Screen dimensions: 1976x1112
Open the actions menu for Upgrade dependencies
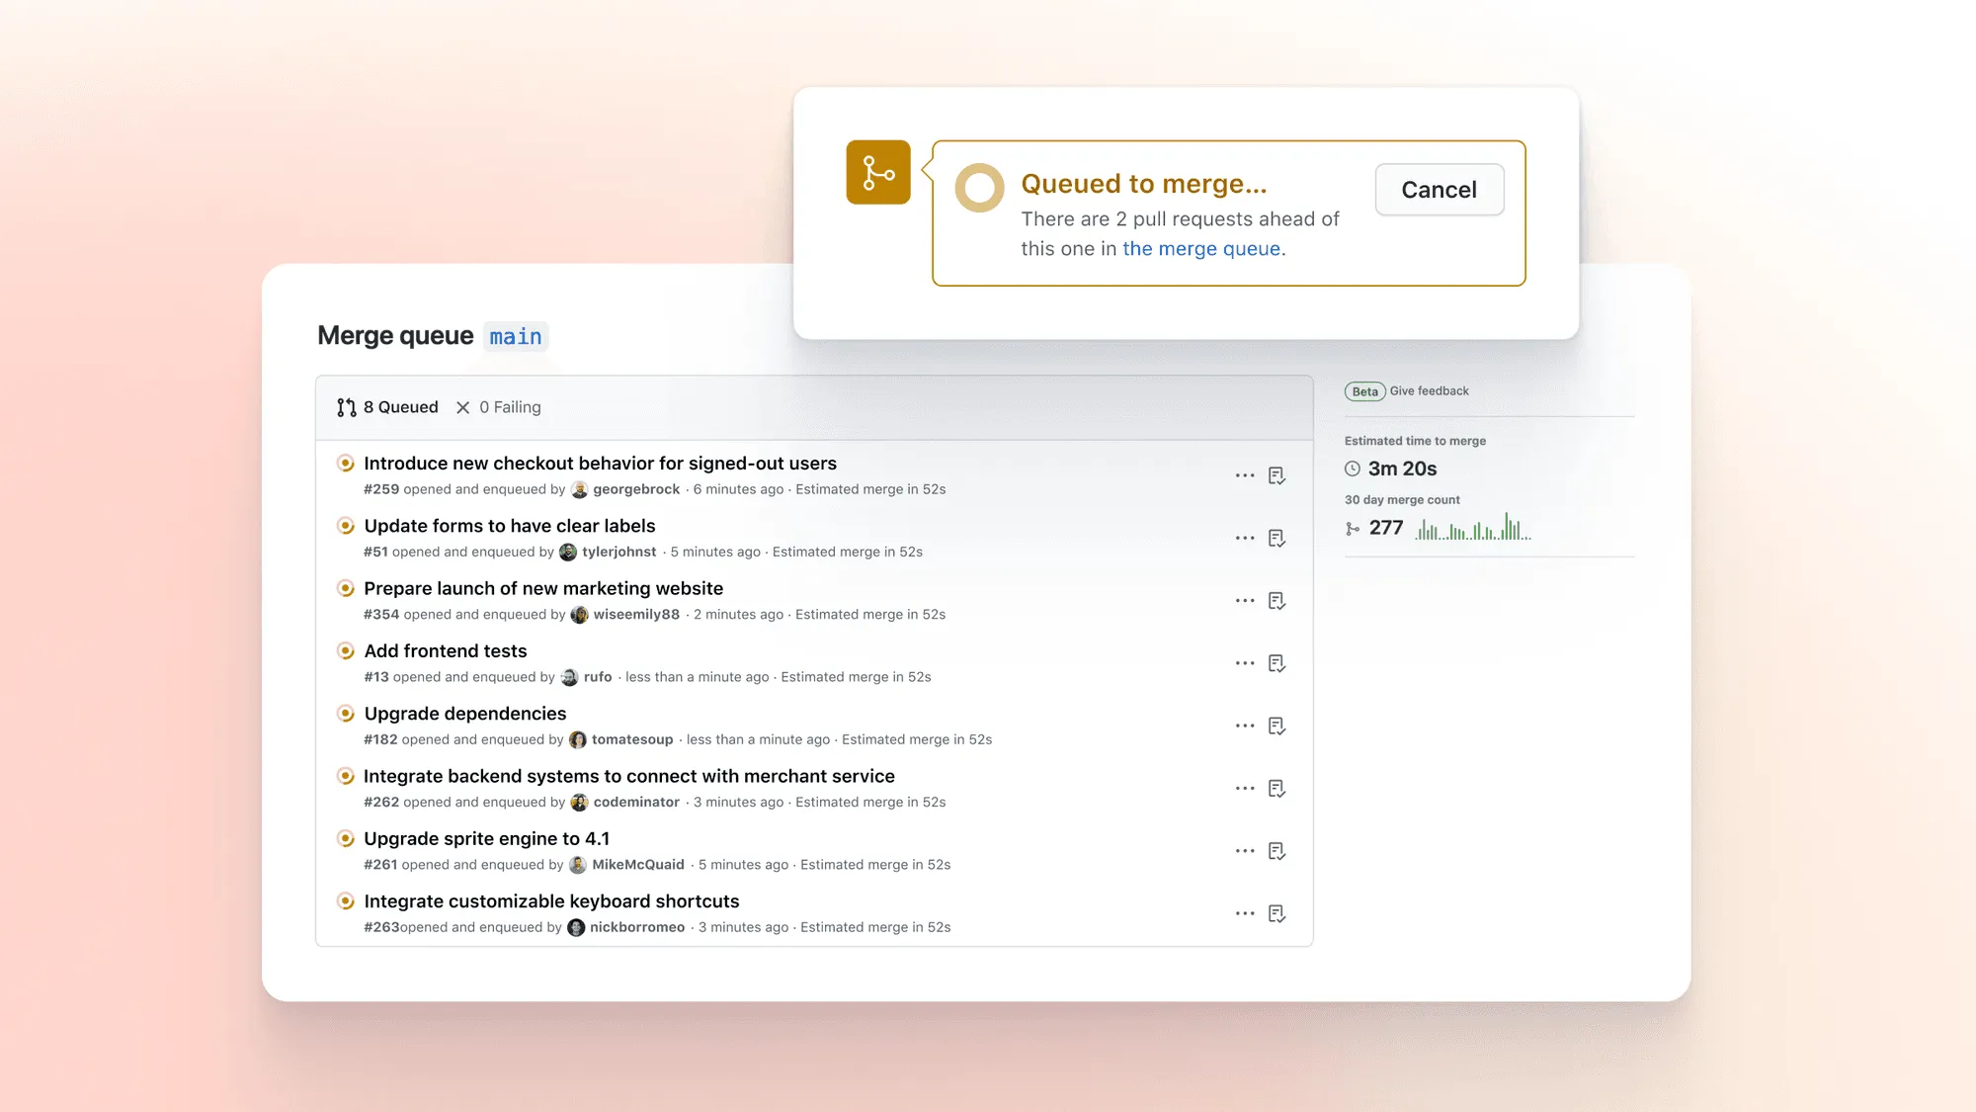coord(1244,726)
